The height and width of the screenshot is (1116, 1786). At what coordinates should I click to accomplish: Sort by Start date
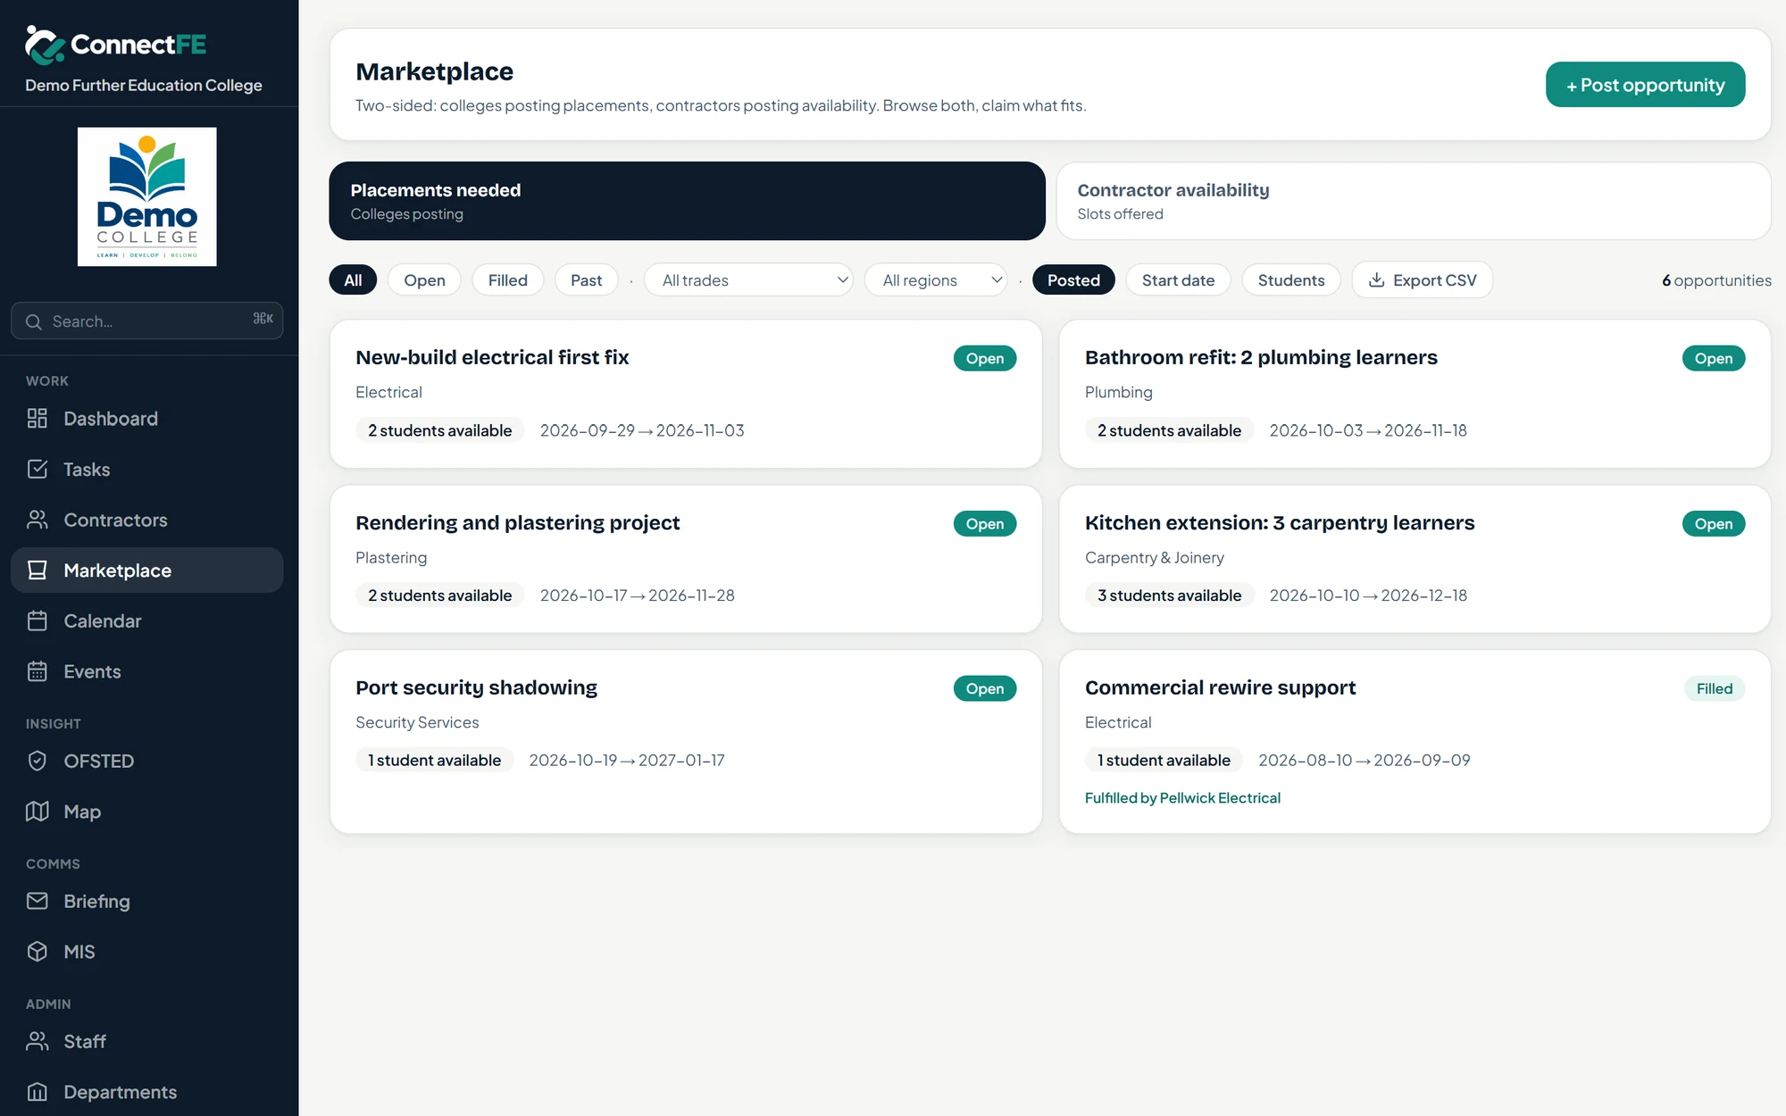click(x=1178, y=280)
